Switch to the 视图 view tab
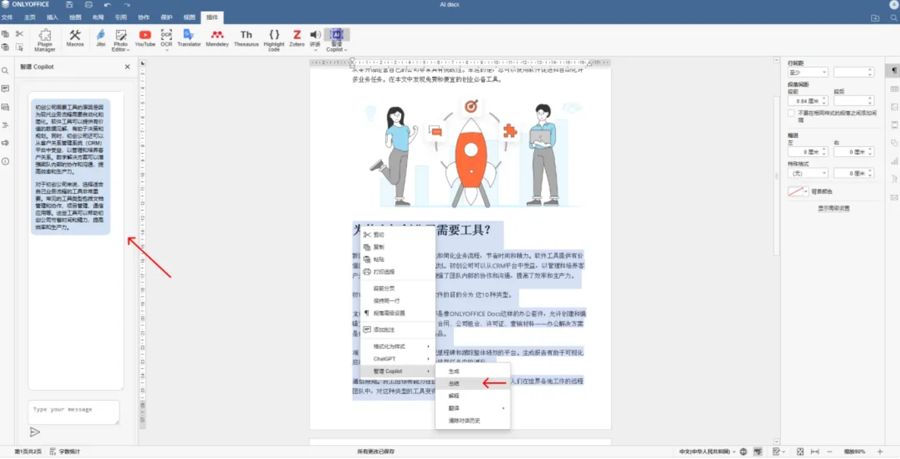The image size is (900, 459). tap(189, 18)
